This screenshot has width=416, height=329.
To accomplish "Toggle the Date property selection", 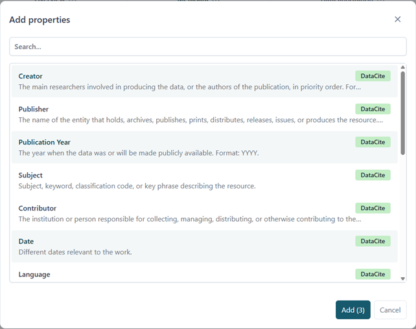I will tap(181, 246).
